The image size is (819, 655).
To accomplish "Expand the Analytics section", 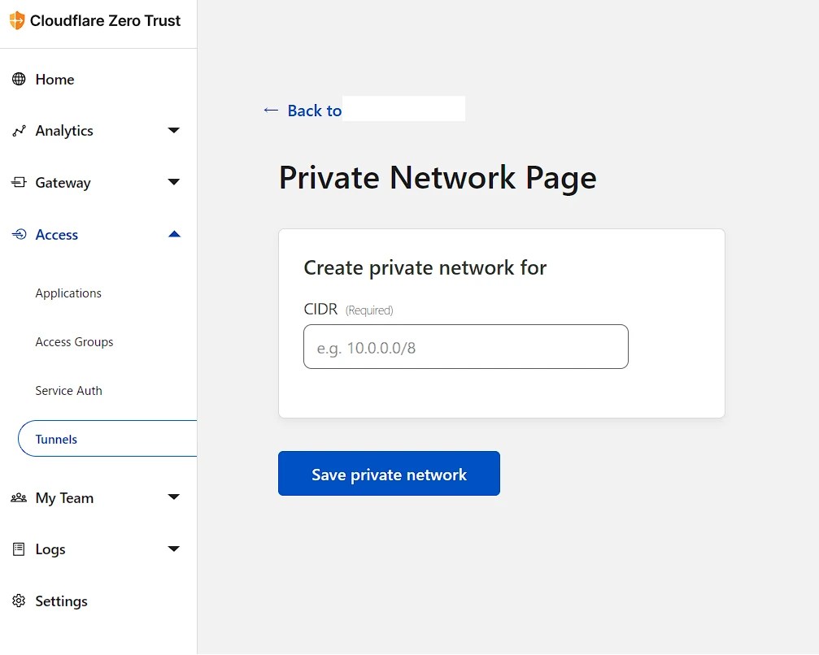I will (173, 130).
